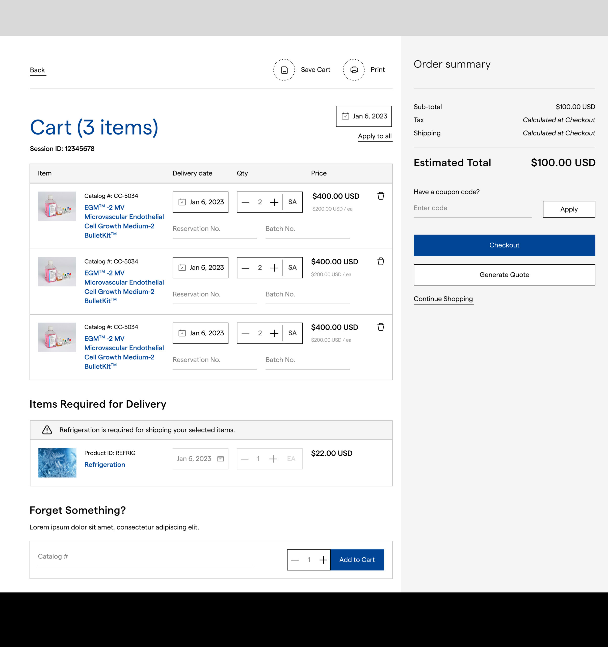Click Apply to all link
The width and height of the screenshot is (608, 647).
[x=375, y=136]
